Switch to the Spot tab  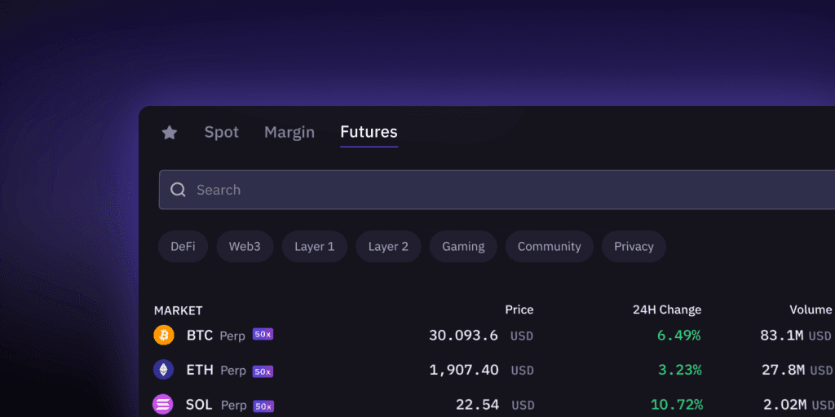222,133
